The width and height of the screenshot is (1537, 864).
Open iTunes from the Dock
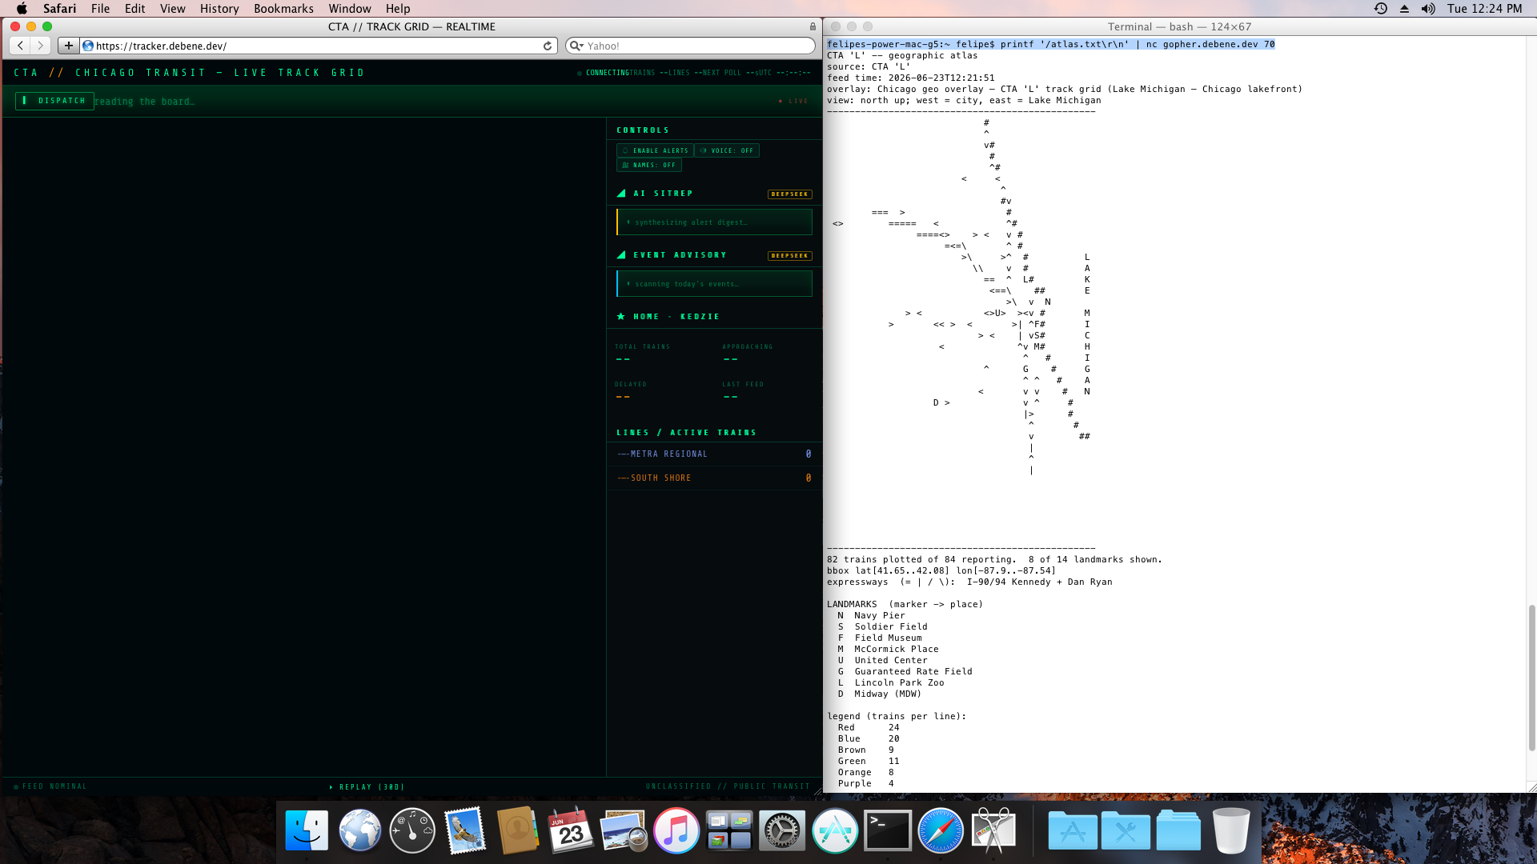[676, 830]
